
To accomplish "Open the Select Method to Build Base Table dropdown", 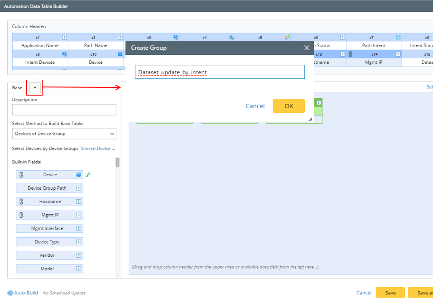I will pos(64,134).
